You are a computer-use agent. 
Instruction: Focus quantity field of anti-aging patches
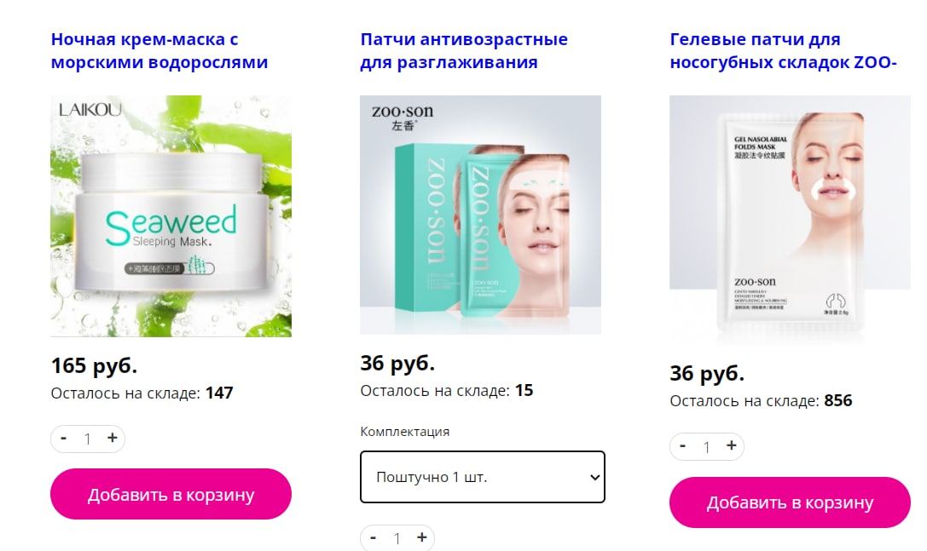click(397, 538)
